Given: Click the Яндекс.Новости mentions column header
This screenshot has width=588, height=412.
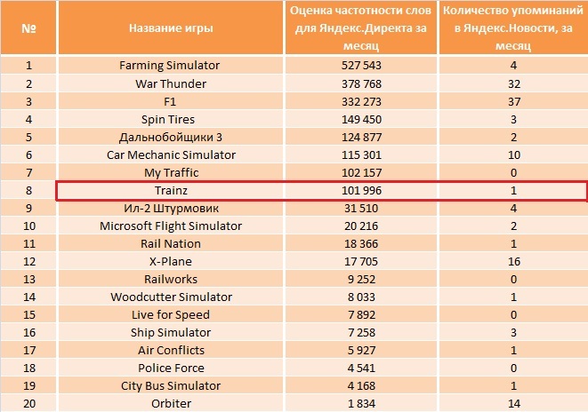Looking at the screenshot, I should pos(513,28).
